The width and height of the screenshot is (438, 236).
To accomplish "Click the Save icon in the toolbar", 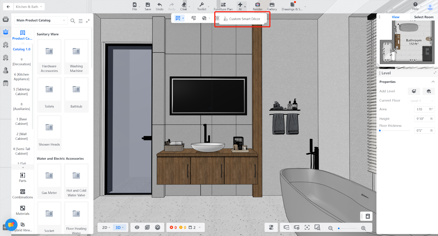I will pos(148,6).
